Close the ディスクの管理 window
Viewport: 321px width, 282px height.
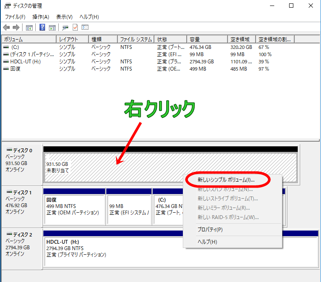(x=310, y=6)
